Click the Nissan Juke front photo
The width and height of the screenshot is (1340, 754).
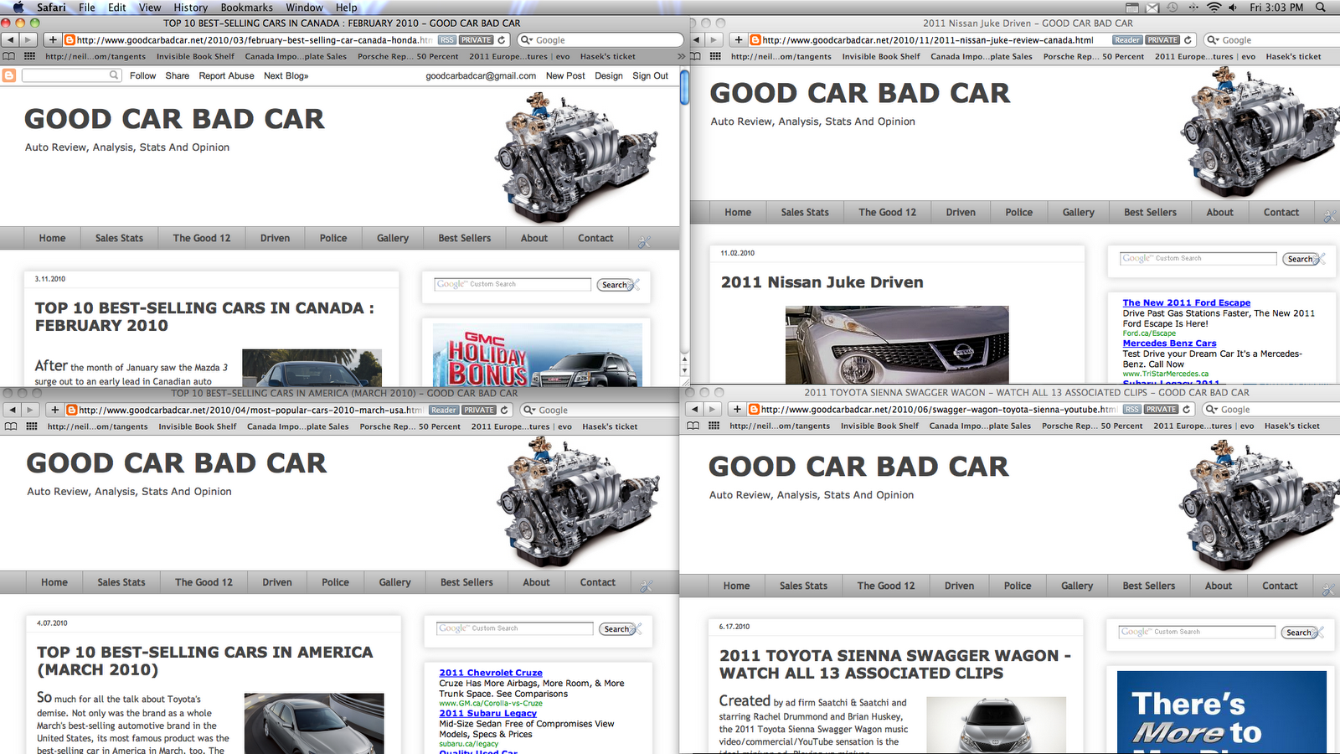pyautogui.click(x=897, y=345)
